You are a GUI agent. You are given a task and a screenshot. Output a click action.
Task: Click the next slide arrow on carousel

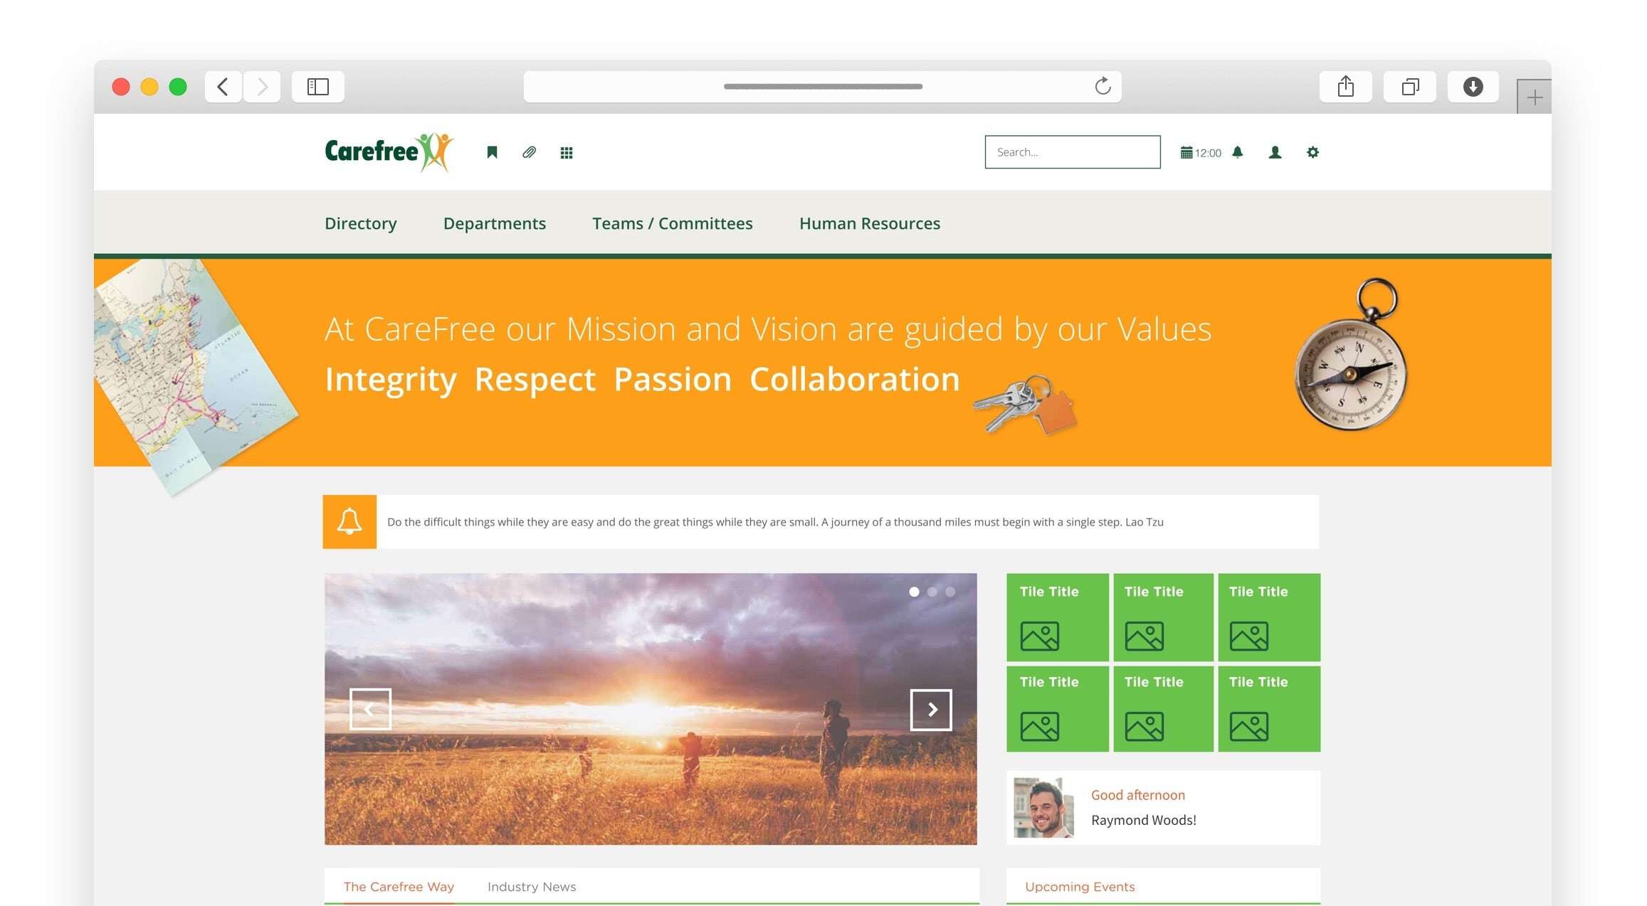(x=931, y=708)
